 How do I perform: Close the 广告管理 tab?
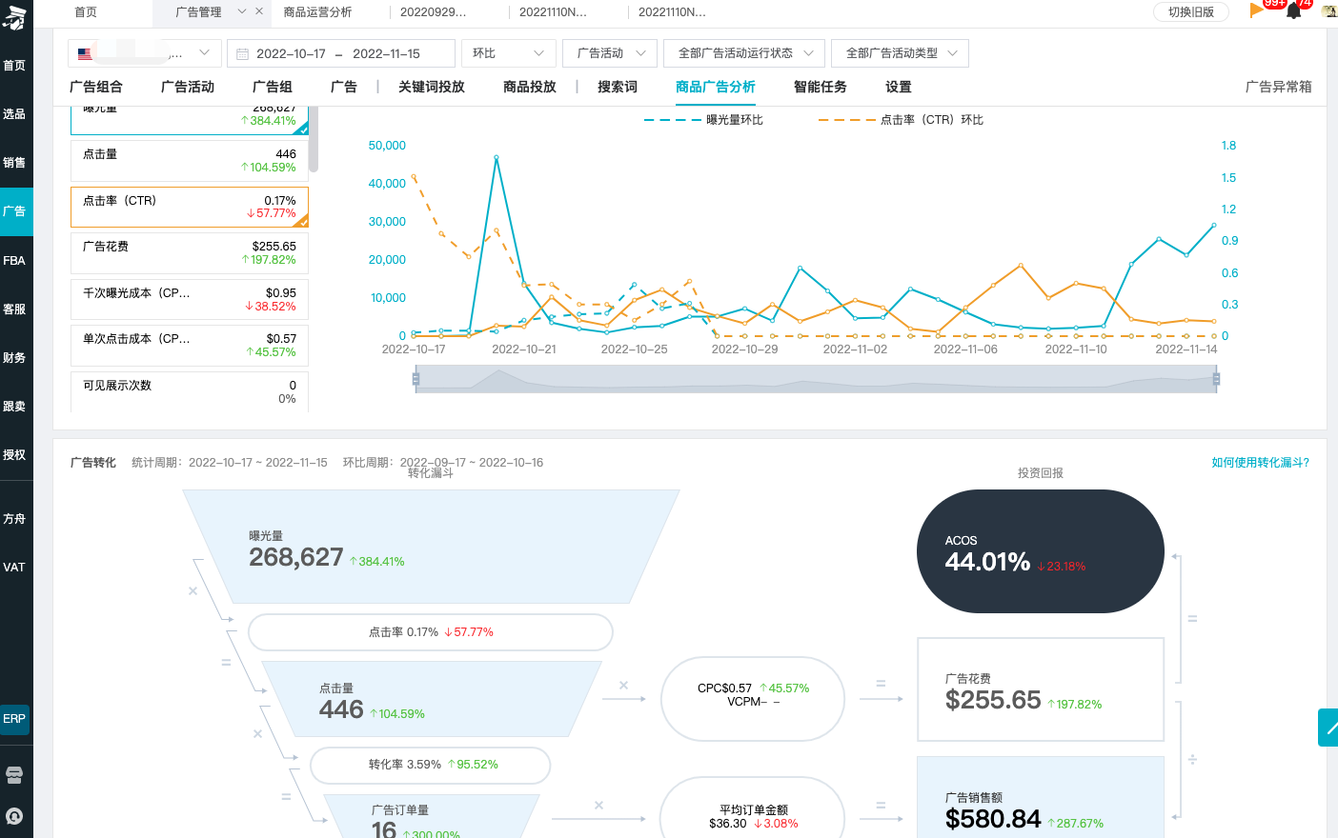(259, 11)
